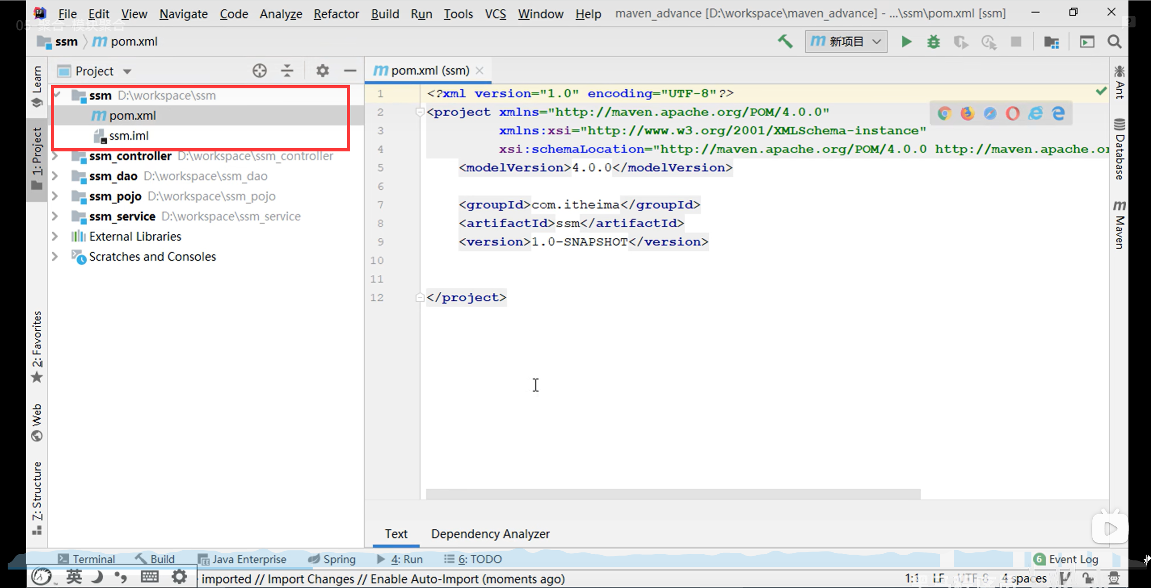Click the Collapse All icon in Project panel

pos(287,71)
